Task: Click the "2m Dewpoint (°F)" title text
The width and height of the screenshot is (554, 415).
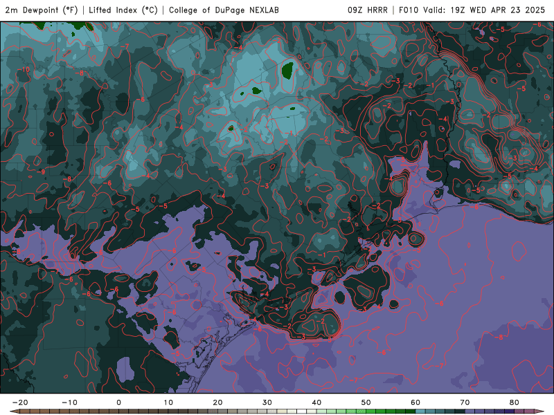Action: click(42, 10)
